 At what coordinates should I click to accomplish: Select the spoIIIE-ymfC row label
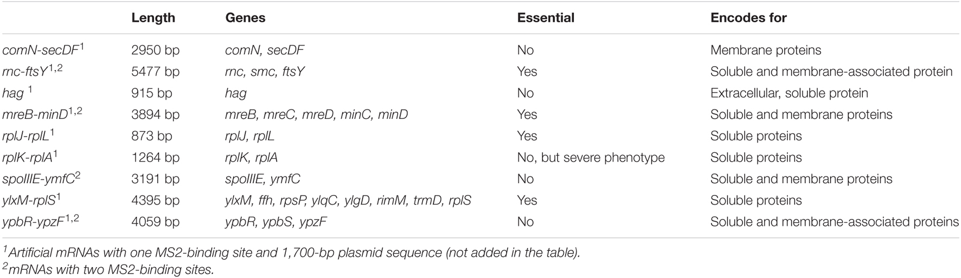tap(42, 178)
